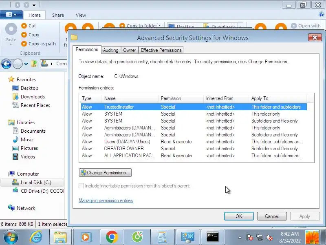Click OK in Advanced Security Settings

[x=239, y=216]
